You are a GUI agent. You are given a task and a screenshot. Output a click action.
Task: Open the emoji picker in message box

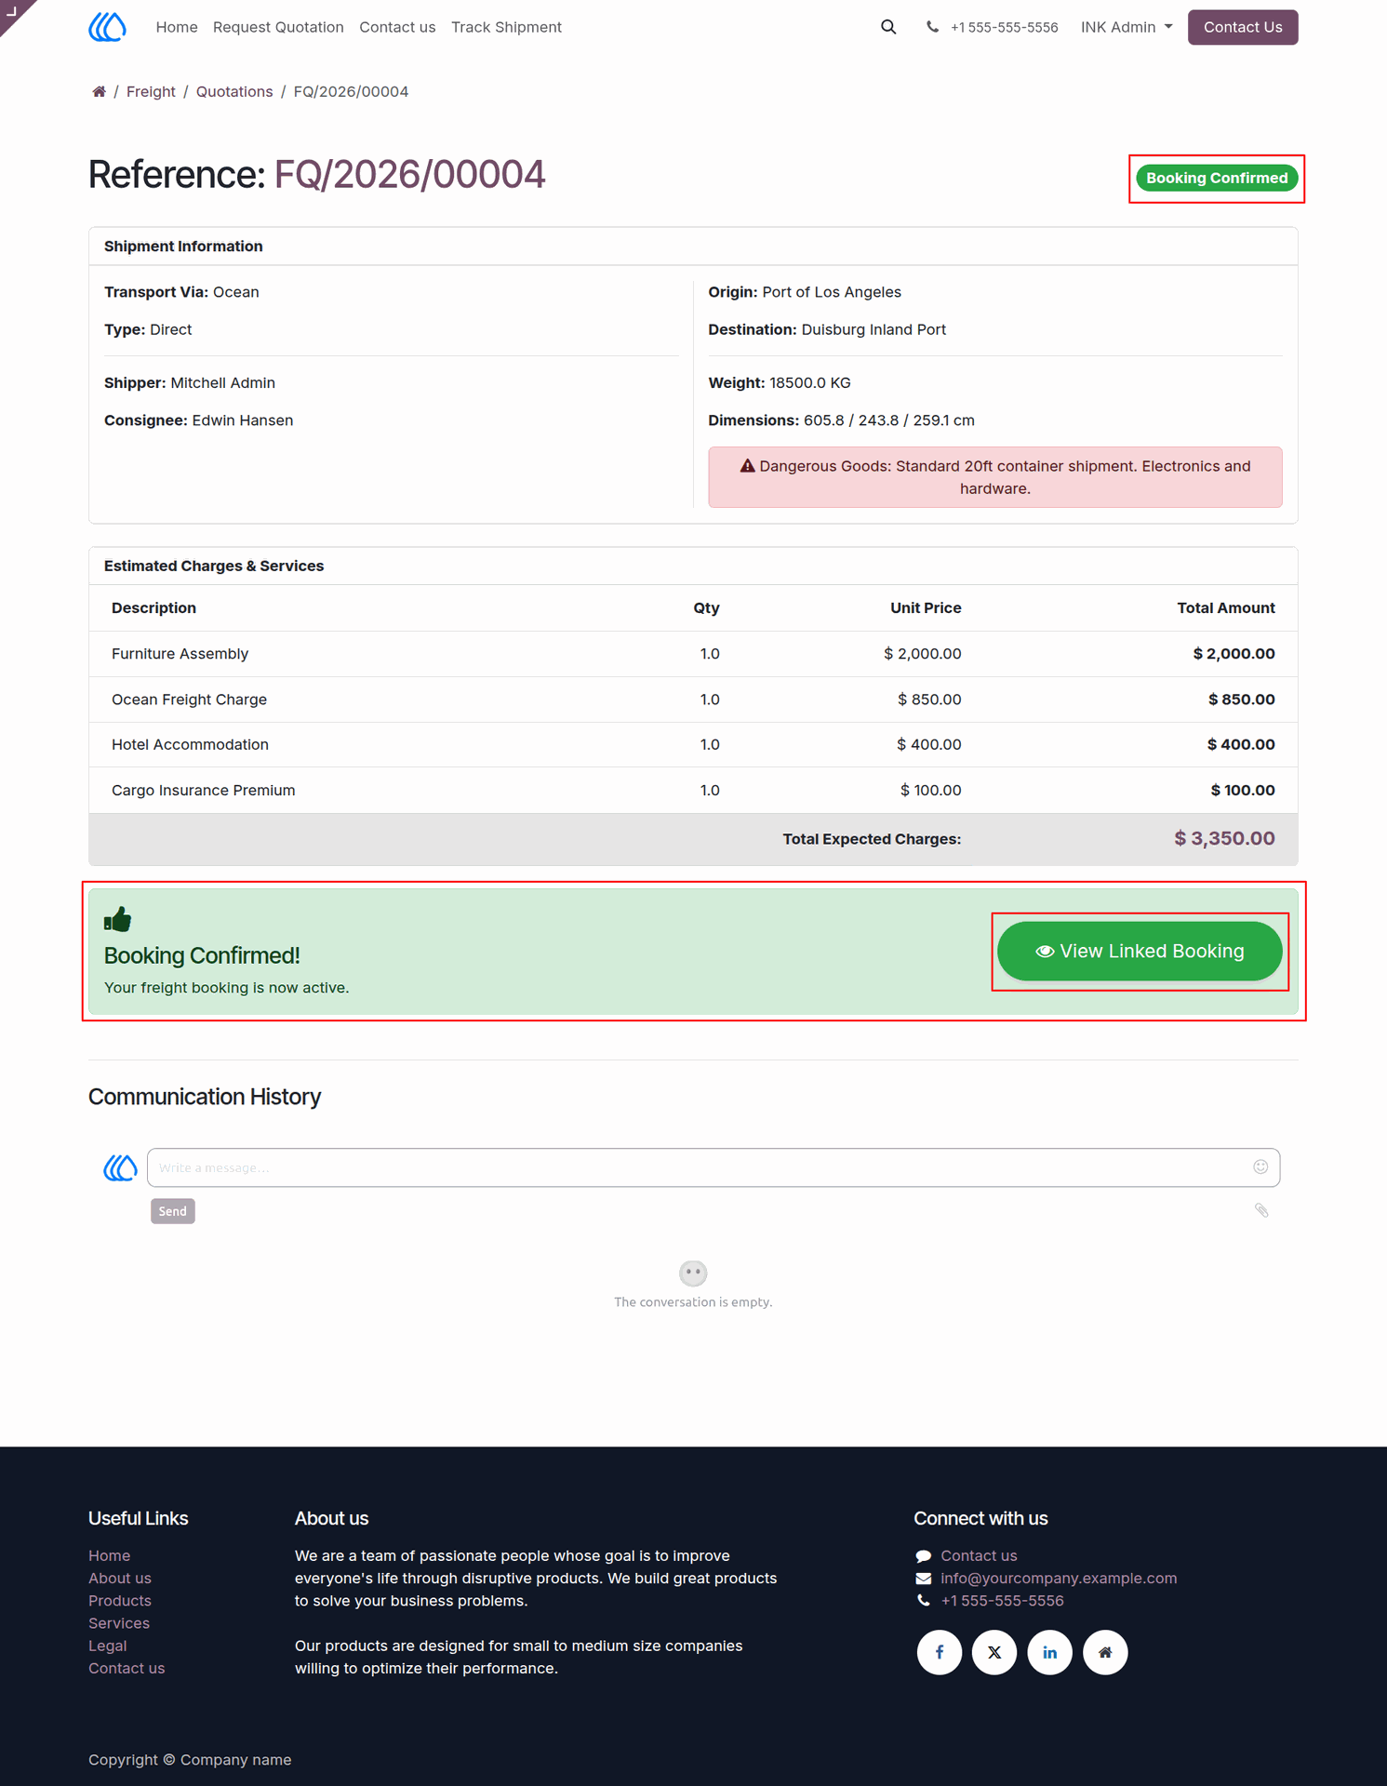[1260, 1166]
